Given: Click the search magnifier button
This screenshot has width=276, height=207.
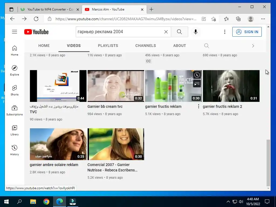Looking at the screenshot, I should coord(179,32).
